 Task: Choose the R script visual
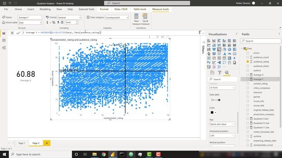pyautogui.click(x=234, y=58)
